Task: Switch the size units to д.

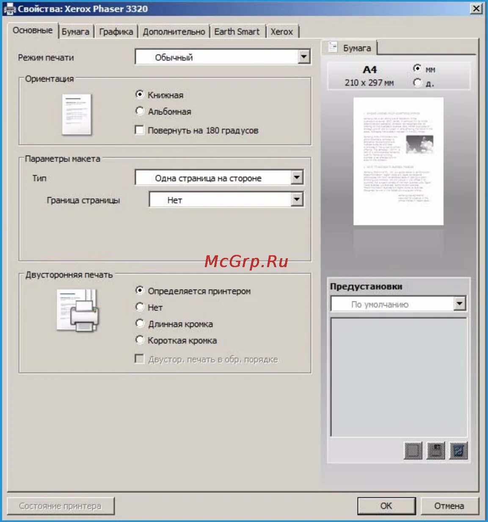Action: click(418, 83)
